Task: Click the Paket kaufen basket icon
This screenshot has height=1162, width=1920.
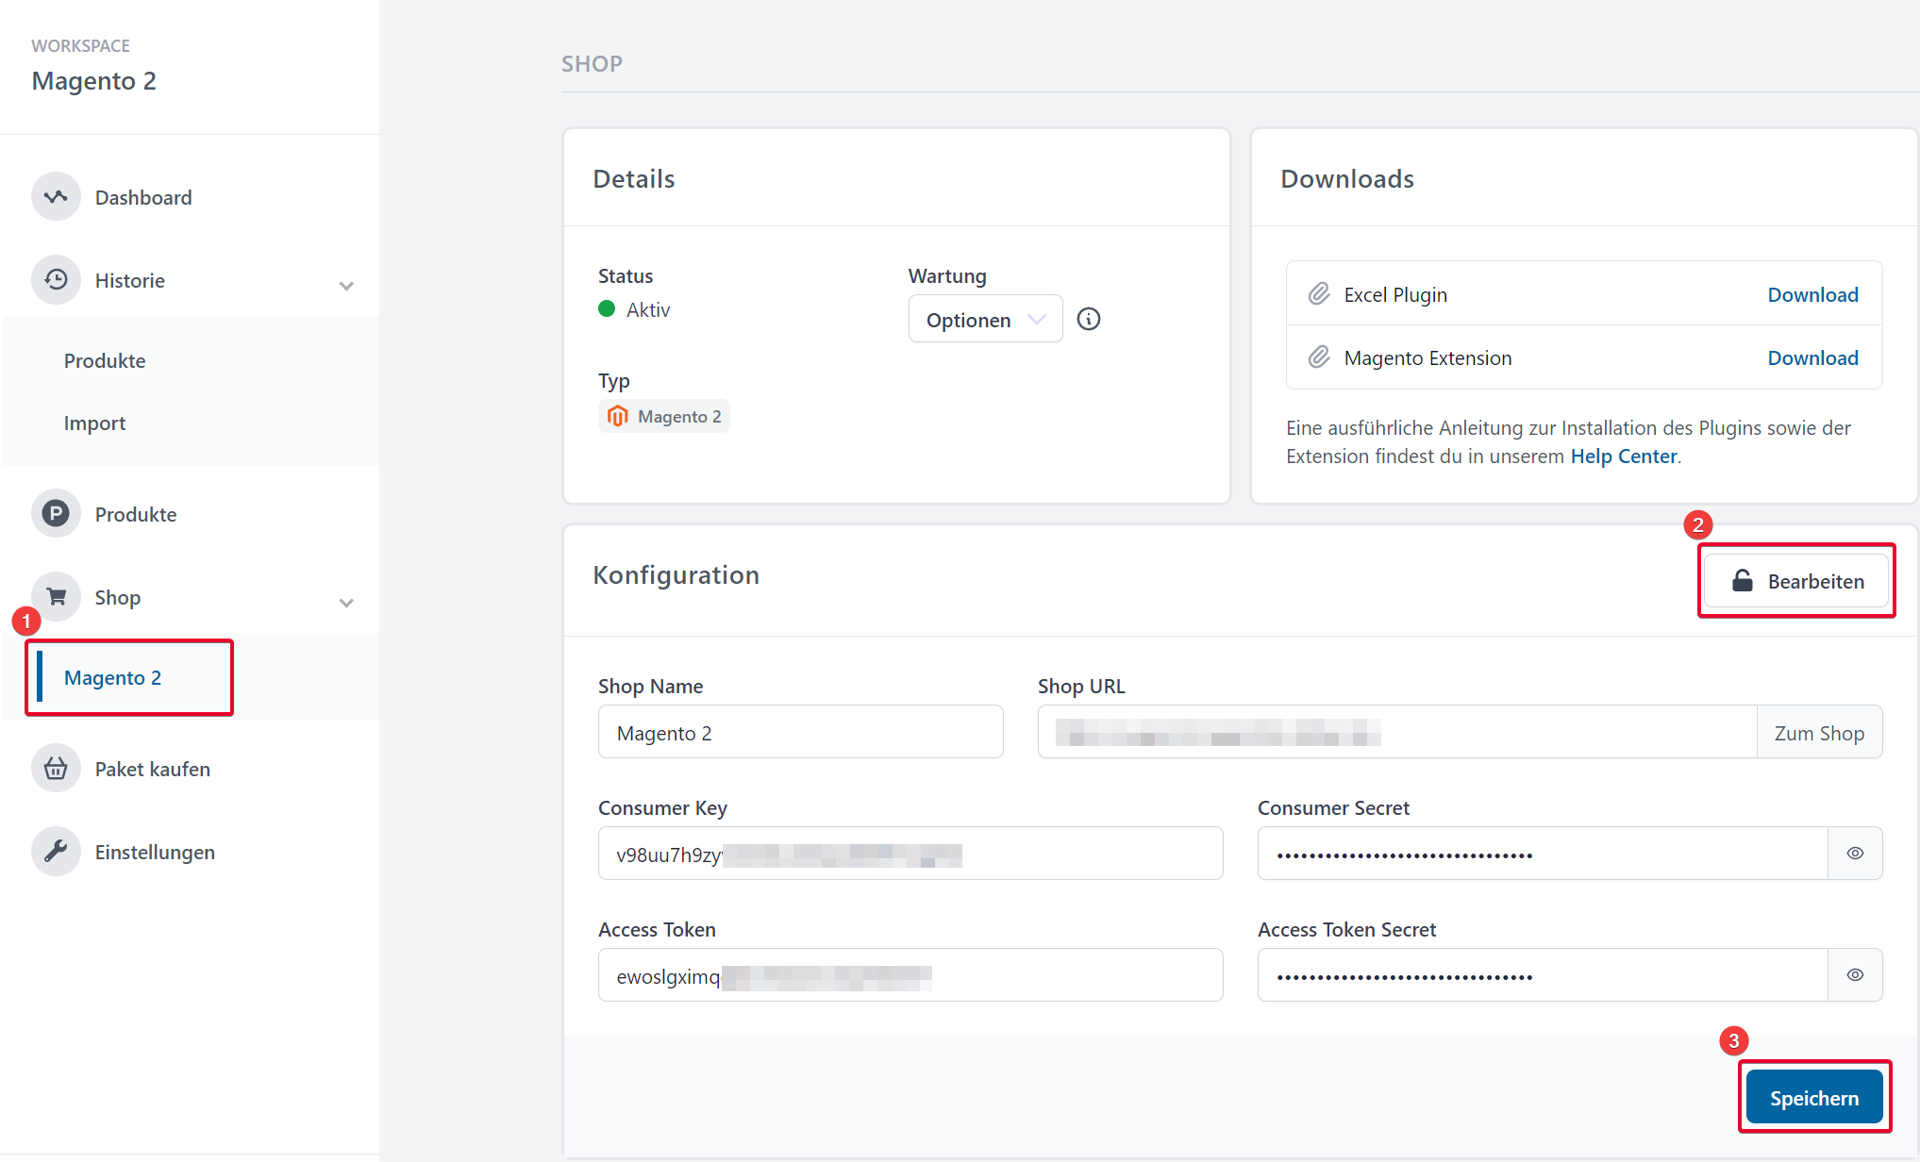Action: [56, 769]
